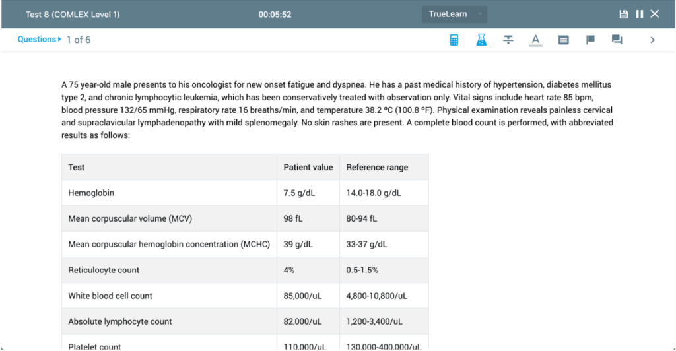Image resolution: width=676 pixels, height=351 pixels.
Task: Expand the Questions list
Action: point(40,40)
